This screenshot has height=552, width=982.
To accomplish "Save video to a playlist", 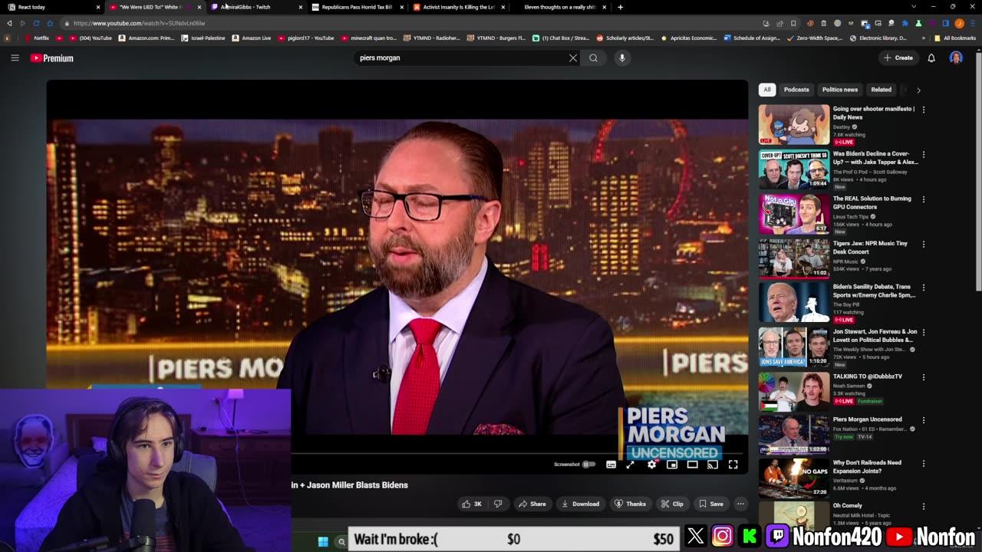I will coord(710,504).
